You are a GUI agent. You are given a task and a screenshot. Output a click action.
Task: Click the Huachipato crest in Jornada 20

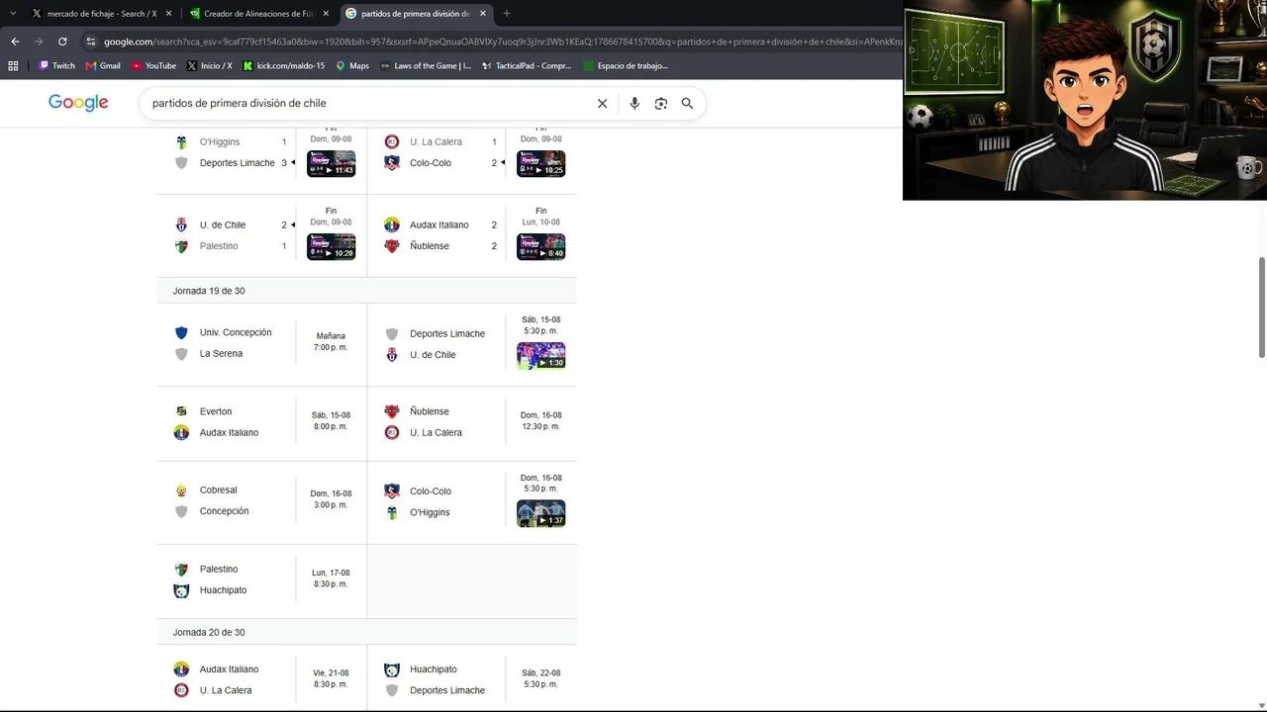pyautogui.click(x=392, y=669)
